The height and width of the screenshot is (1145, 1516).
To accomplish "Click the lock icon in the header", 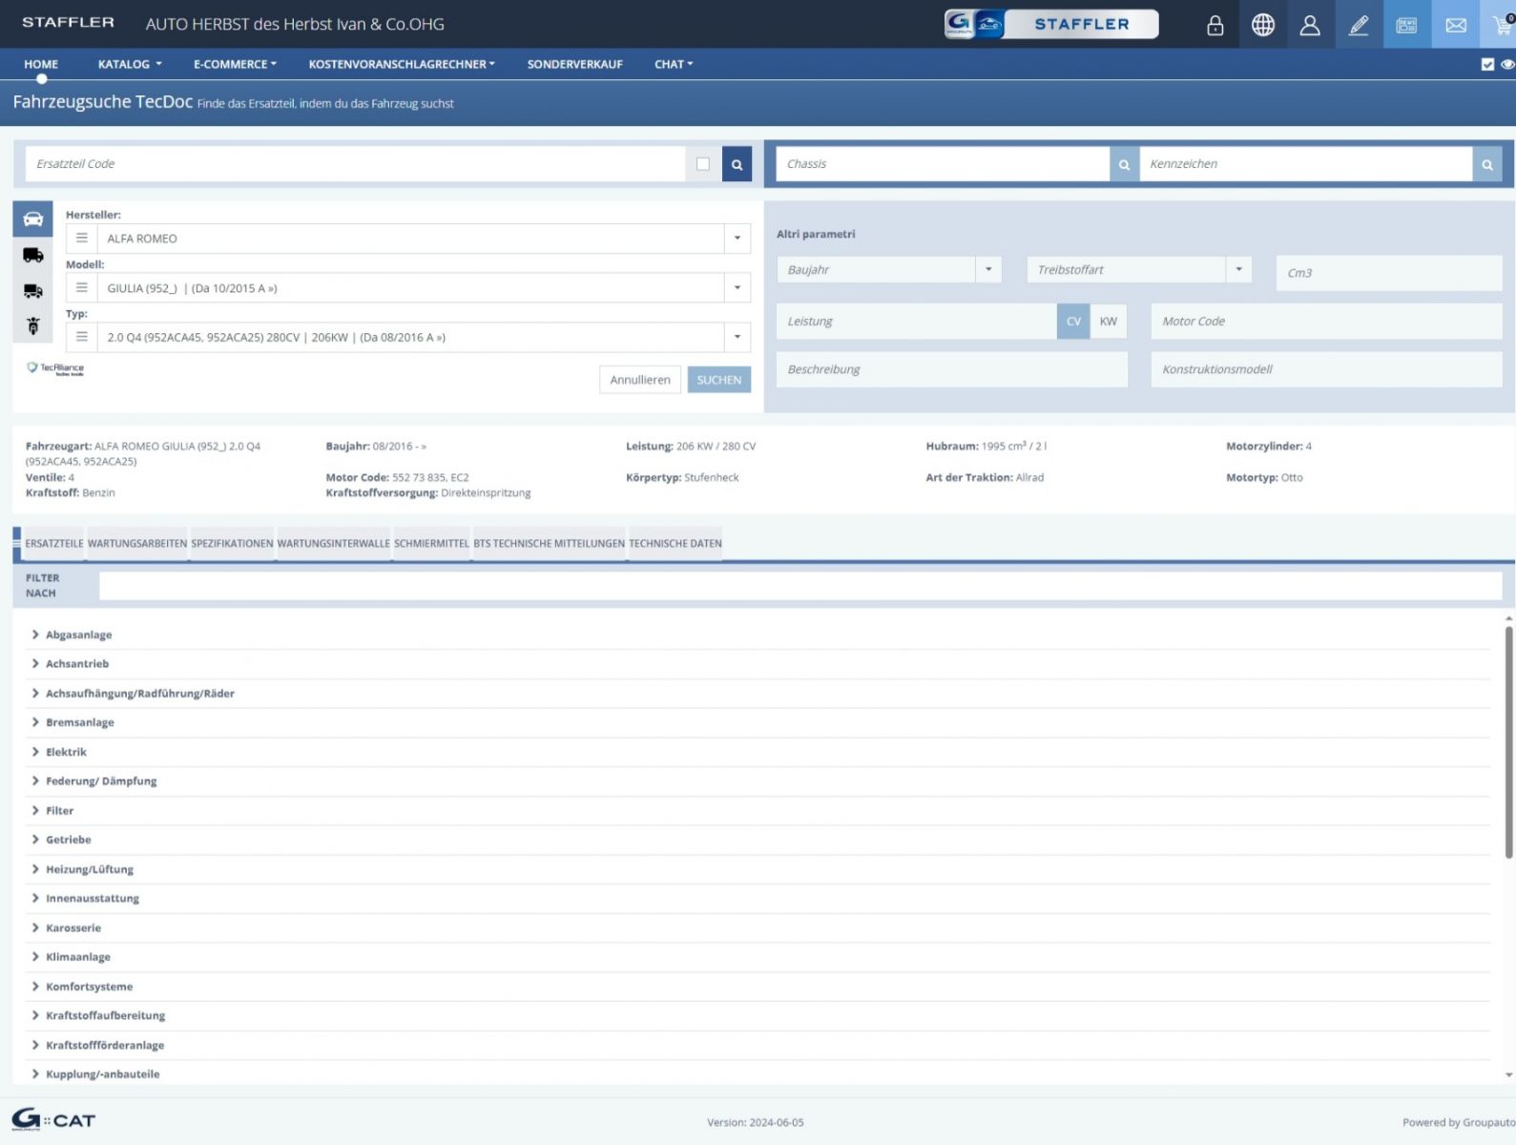I will click(x=1215, y=25).
